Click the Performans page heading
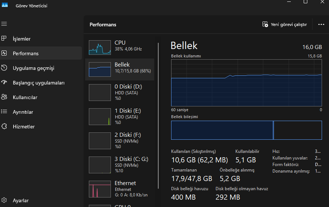The image size is (329, 207). pos(103,25)
